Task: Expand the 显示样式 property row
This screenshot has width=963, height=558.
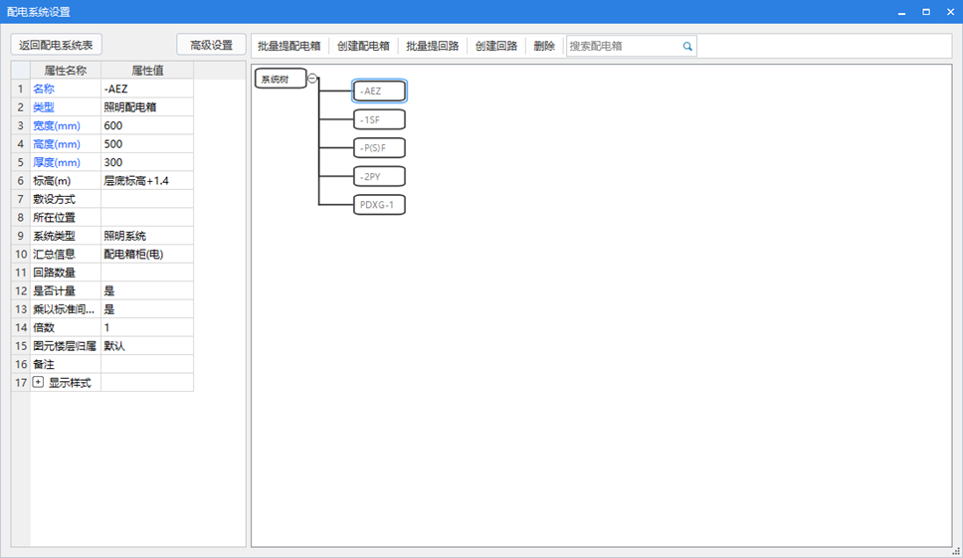Action: point(39,383)
